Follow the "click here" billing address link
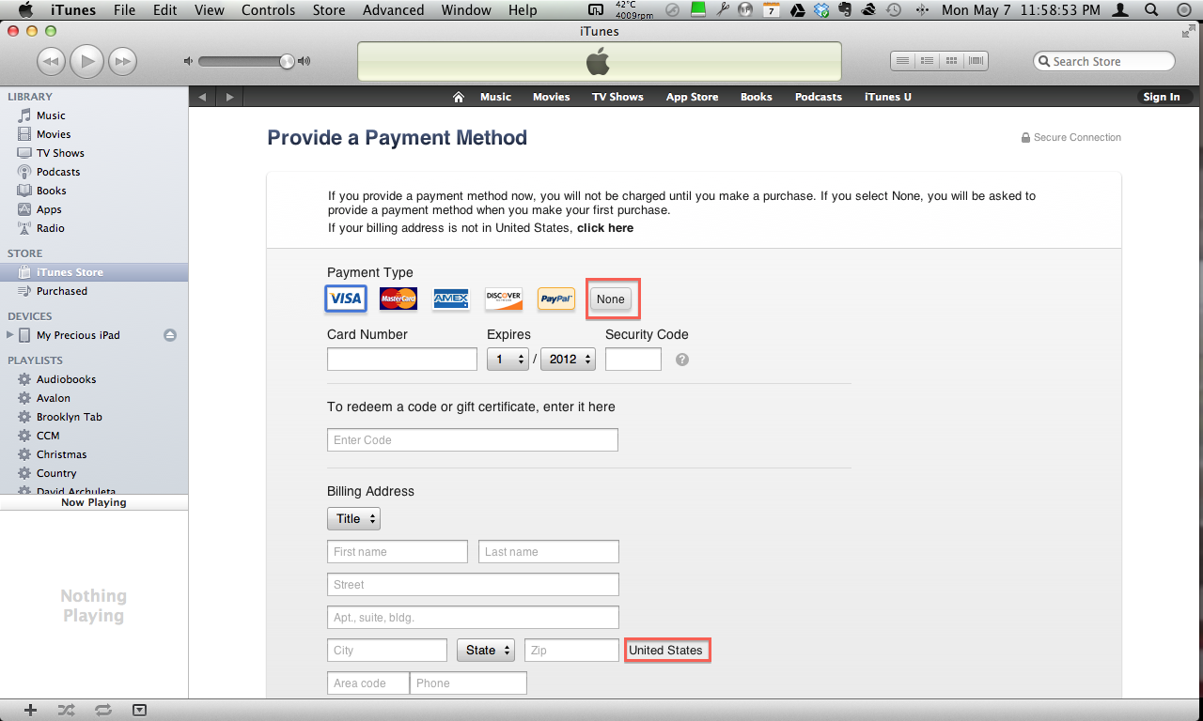The image size is (1203, 721). pyautogui.click(x=605, y=228)
